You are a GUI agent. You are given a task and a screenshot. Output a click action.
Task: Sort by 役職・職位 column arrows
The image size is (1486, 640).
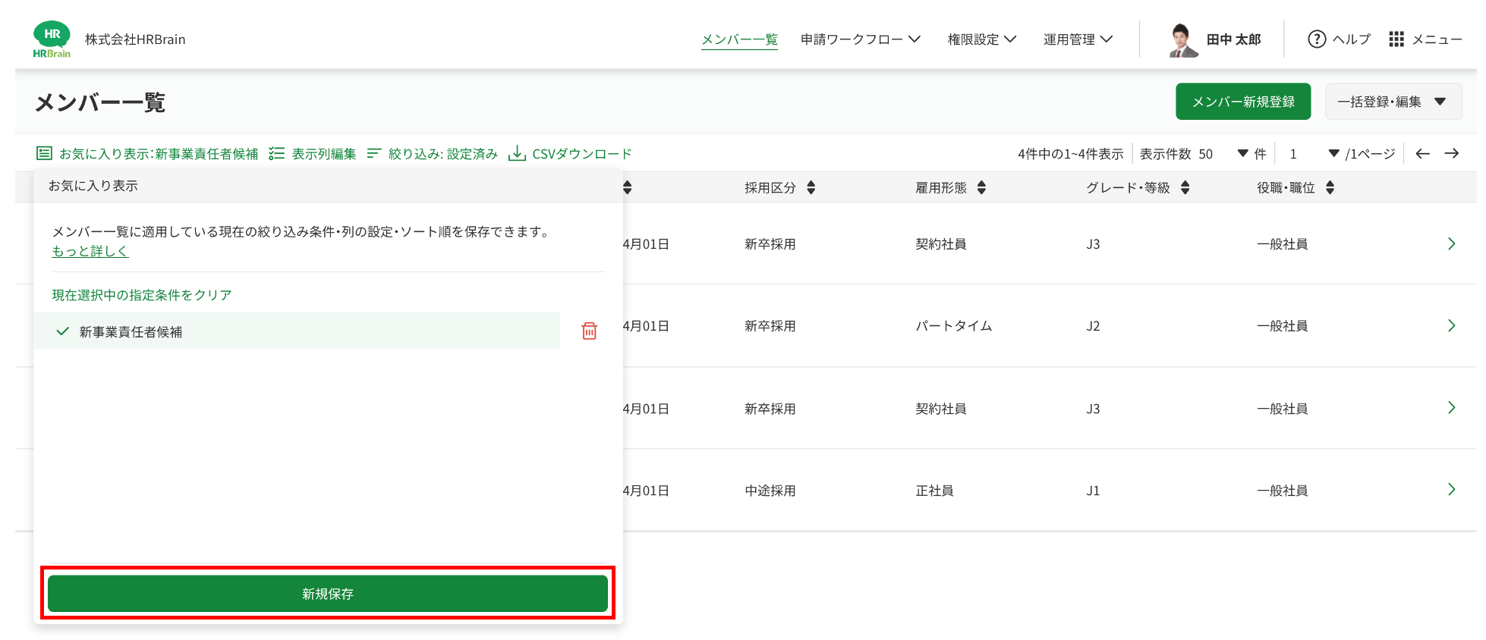1330,188
